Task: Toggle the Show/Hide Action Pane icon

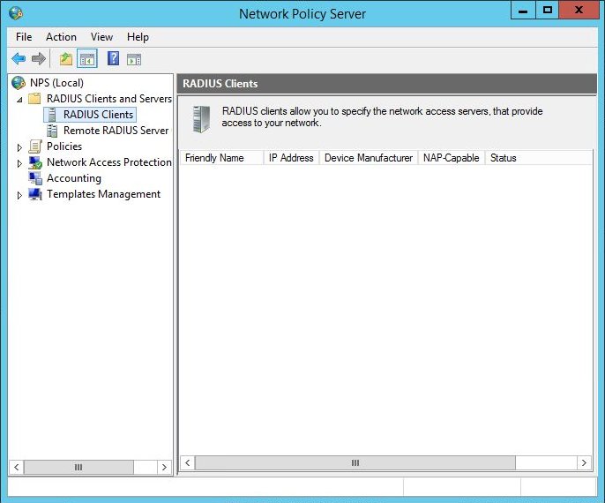Action: point(133,59)
